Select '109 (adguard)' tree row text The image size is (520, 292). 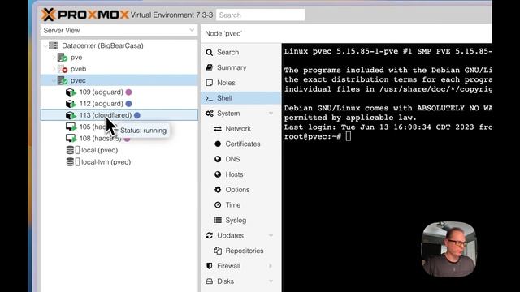tap(101, 92)
